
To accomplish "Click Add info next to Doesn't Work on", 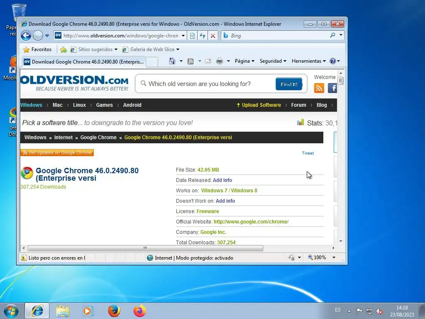I will [x=225, y=201].
